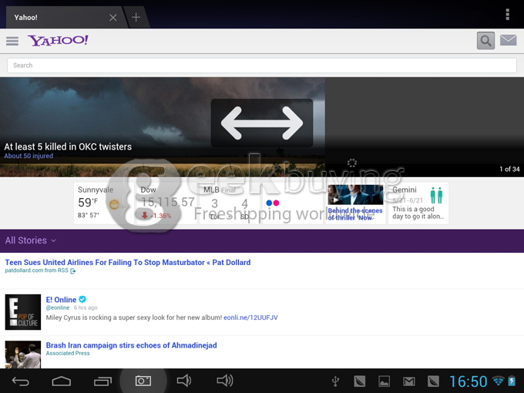Open the OKC twisters headline story
Image resolution: width=524 pixels, height=393 pixels.
click(x=68, y=146)
